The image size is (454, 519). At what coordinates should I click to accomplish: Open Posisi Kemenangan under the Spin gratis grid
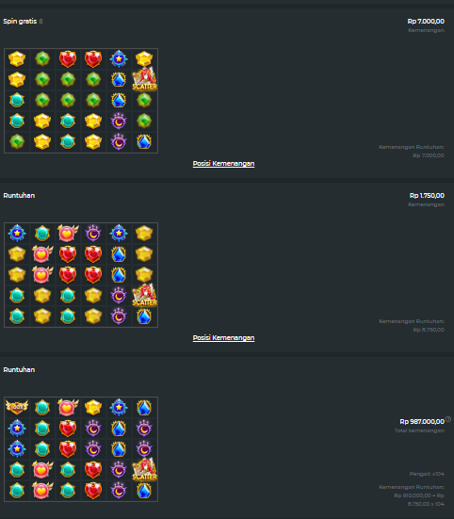pyautogui.click(x=223, y=164)
